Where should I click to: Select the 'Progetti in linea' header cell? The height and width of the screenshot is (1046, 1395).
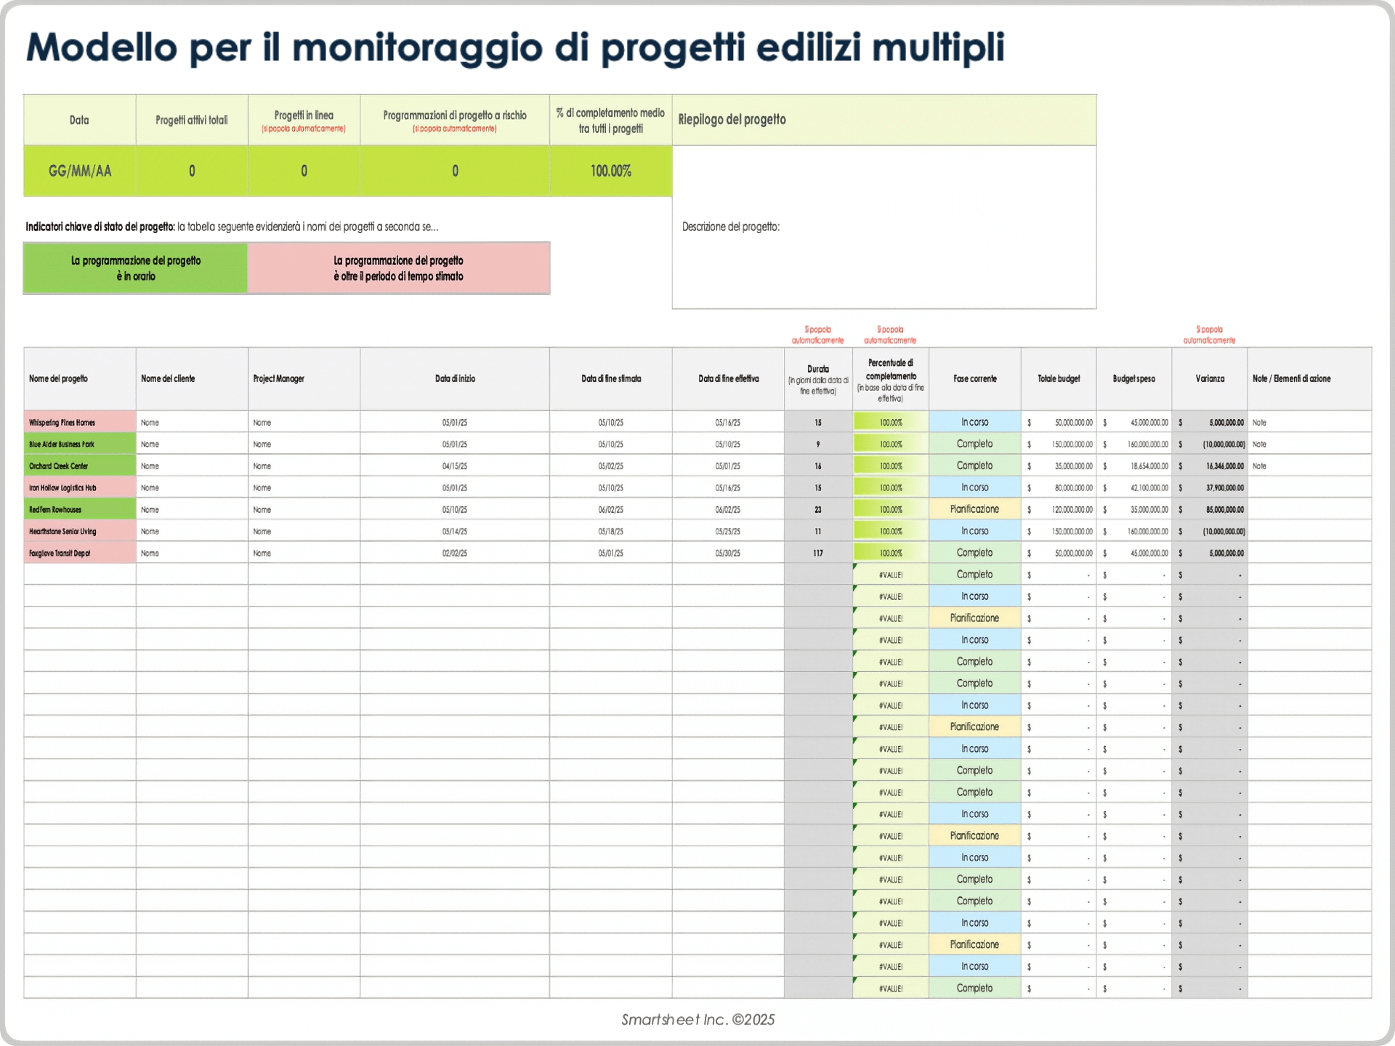click(304, 120)
